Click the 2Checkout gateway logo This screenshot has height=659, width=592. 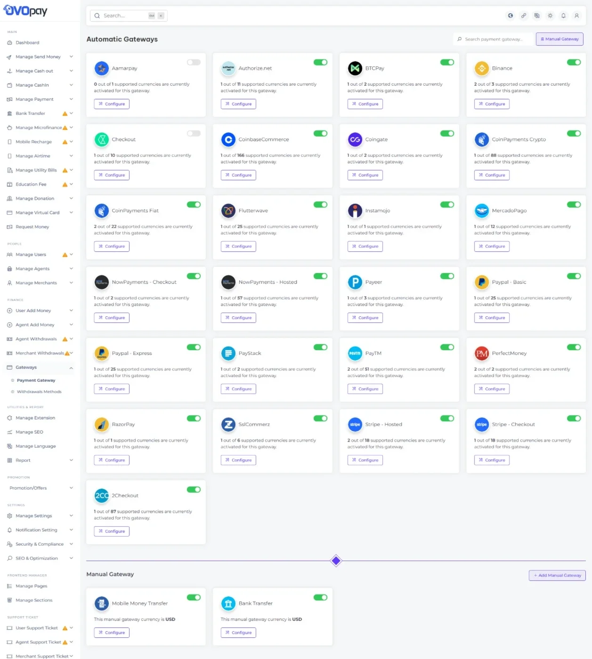pyautogui.click(x=101, y=496)
